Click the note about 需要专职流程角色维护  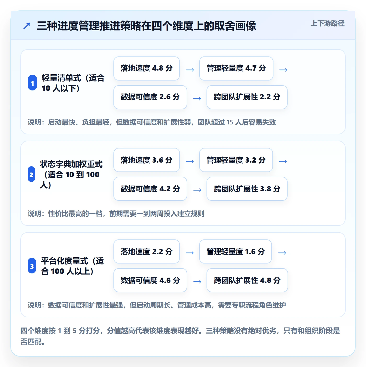(x=157, y=305)
